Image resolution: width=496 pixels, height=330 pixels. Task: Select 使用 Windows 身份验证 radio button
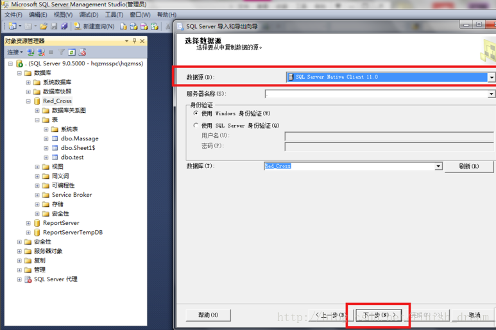[x=196, y=113]
